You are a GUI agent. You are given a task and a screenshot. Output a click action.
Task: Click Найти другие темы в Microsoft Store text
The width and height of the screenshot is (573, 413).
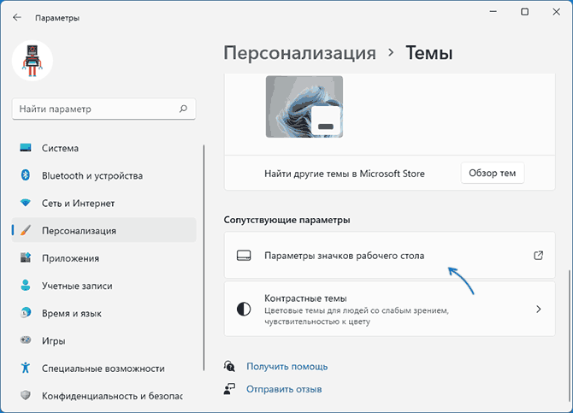[345, 174]
